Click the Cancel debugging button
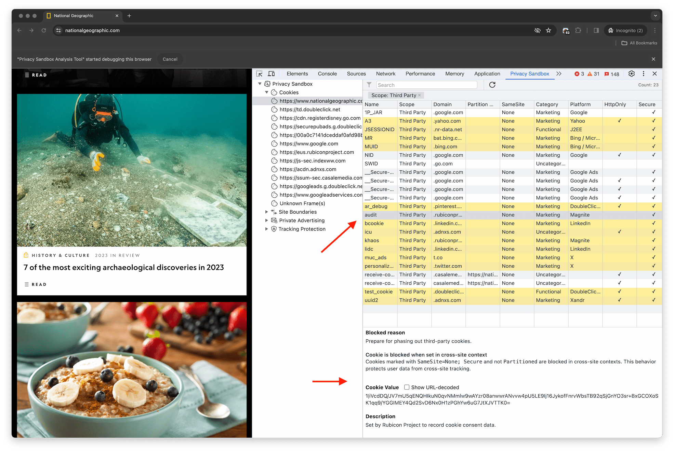 tap(170, 59)
